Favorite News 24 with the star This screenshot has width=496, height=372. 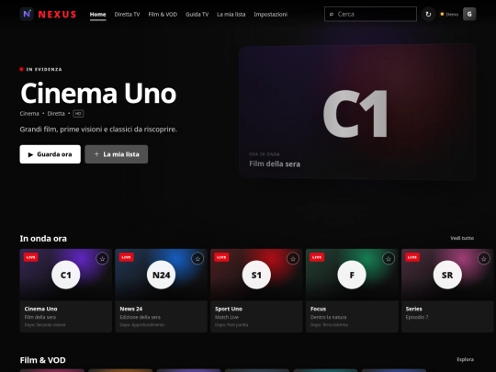pos(197,259)
